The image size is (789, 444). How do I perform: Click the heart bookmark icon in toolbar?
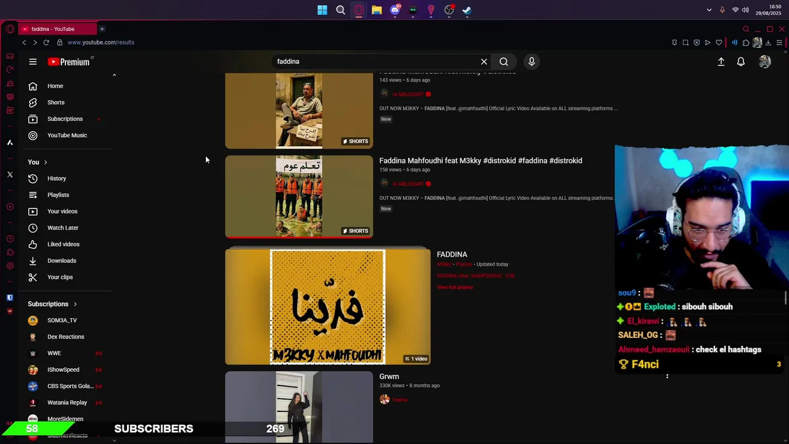719,43
